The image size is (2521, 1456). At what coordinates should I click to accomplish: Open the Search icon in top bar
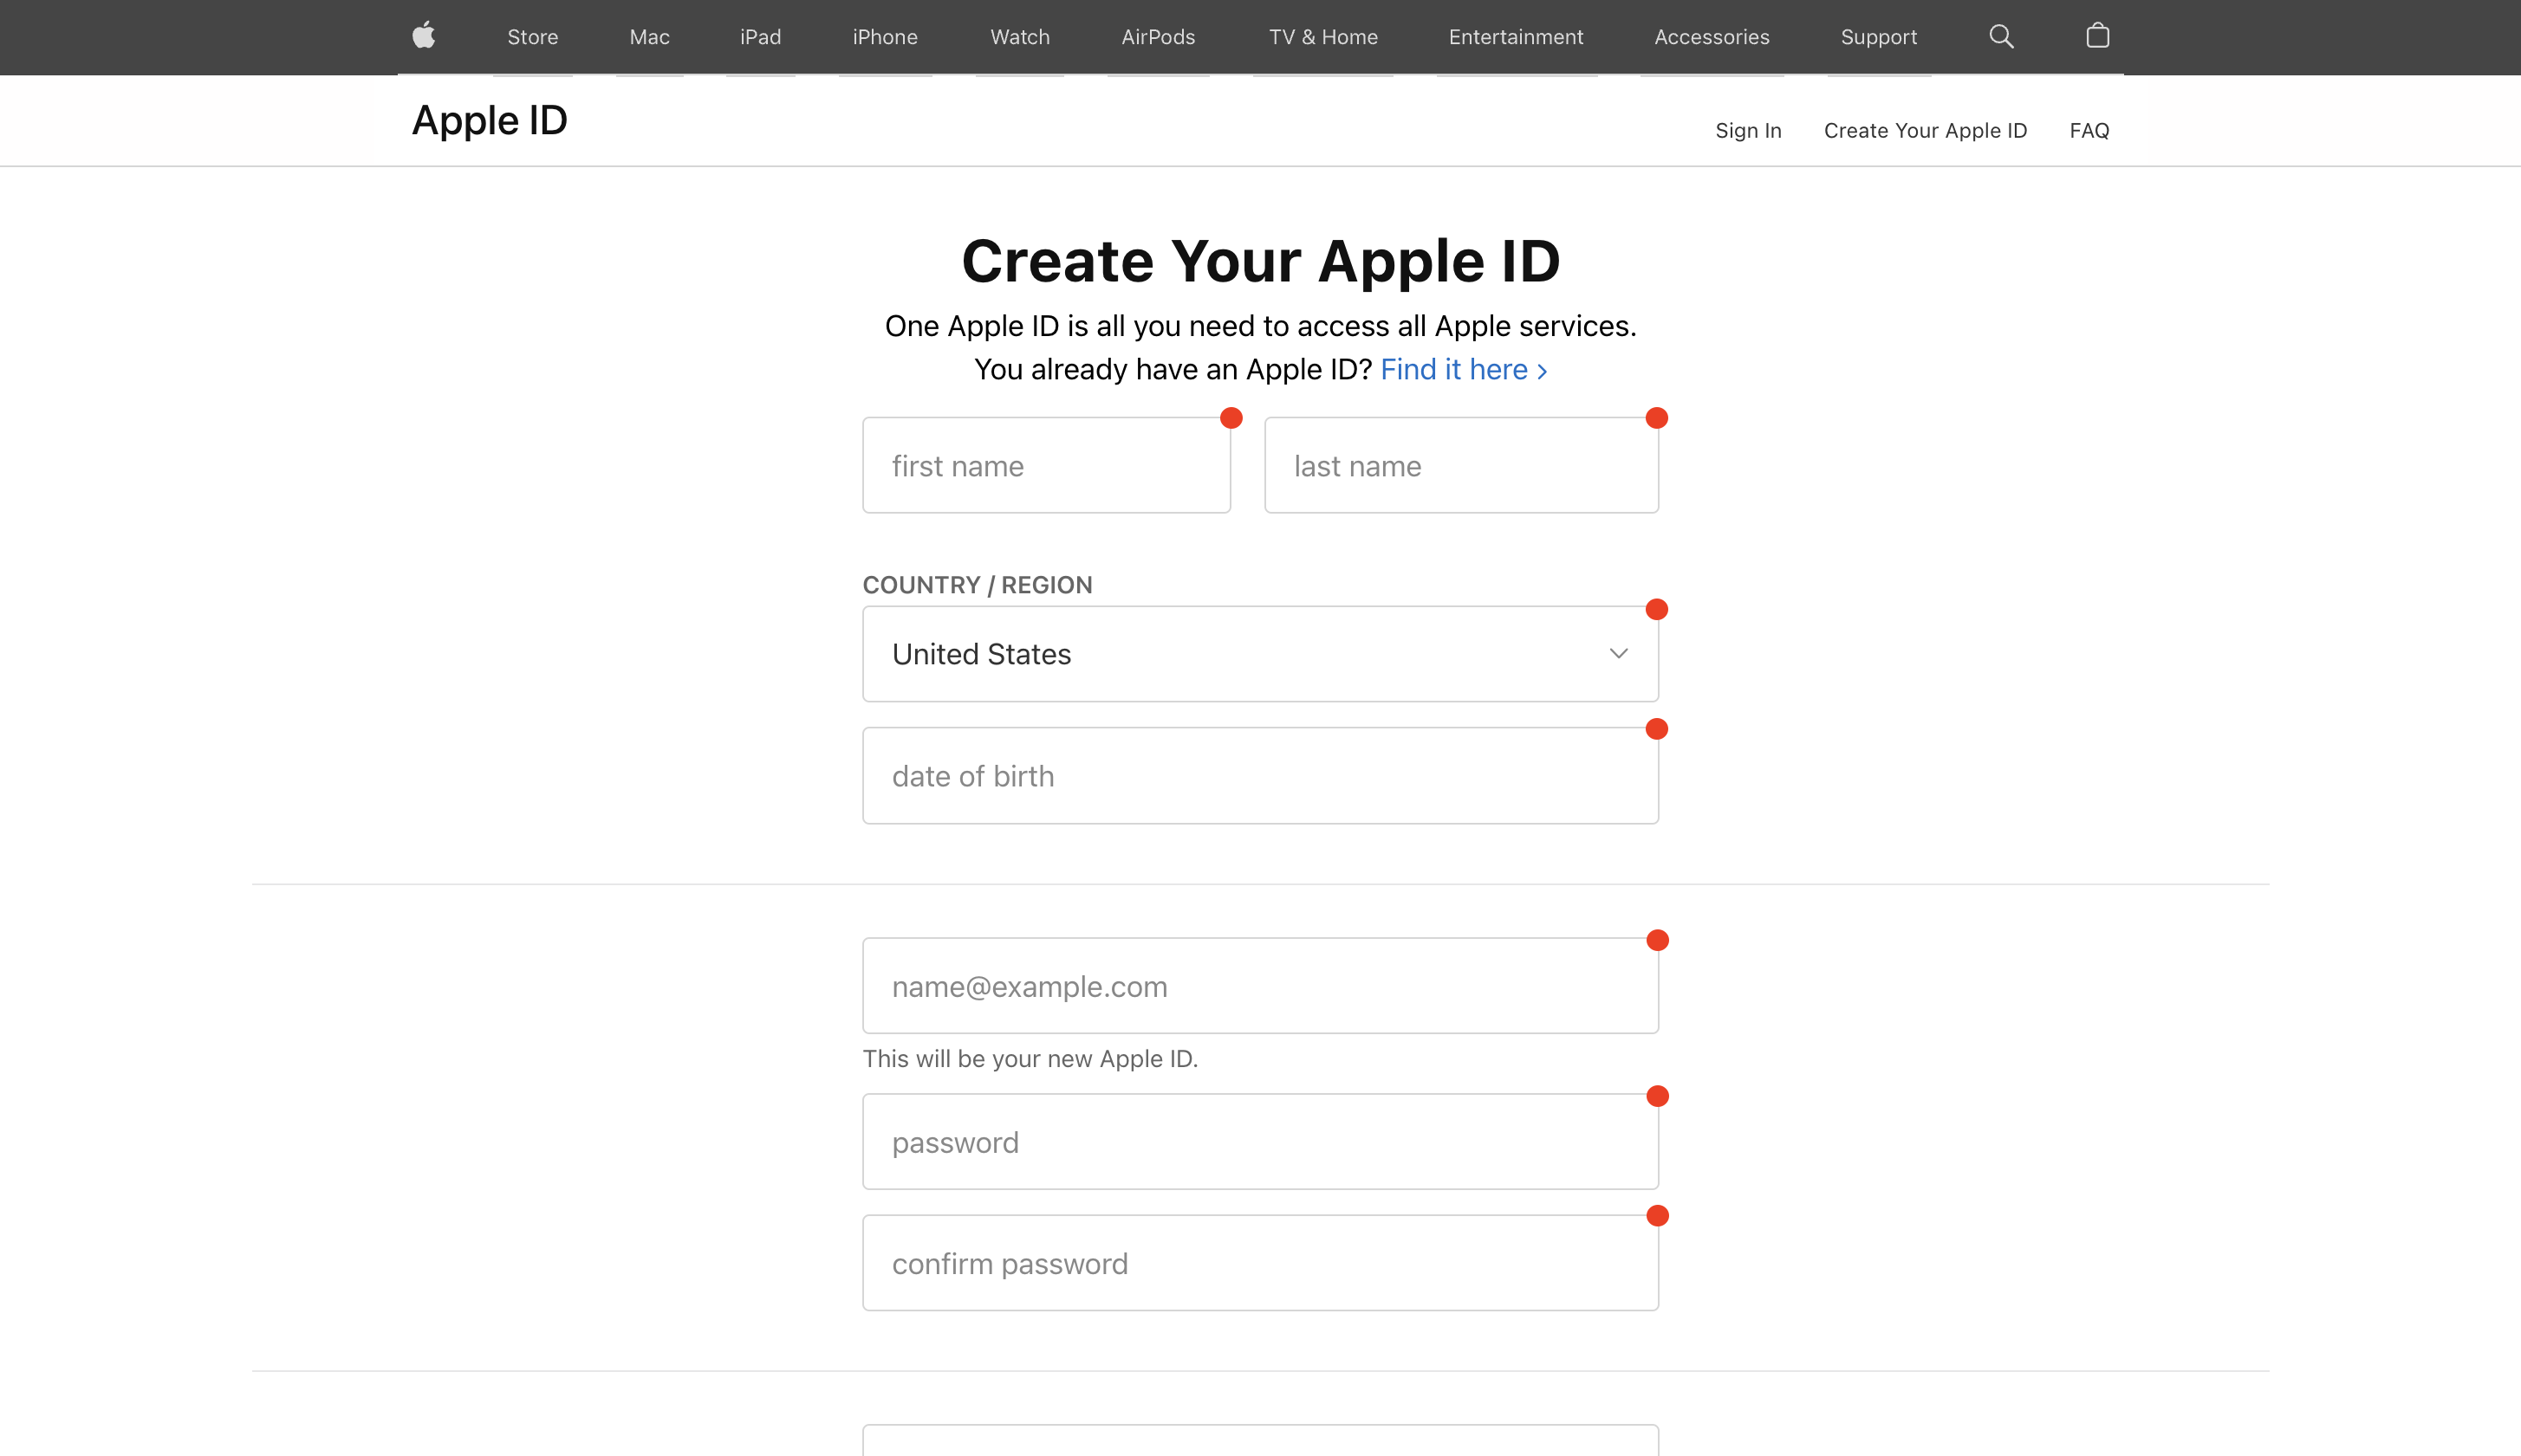tap(2001, 36)
